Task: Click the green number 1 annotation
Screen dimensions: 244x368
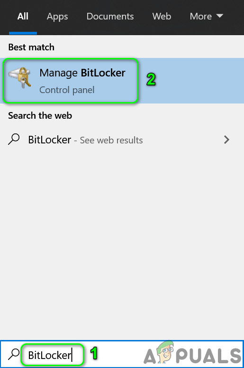Action: click(x=94, y=353)
